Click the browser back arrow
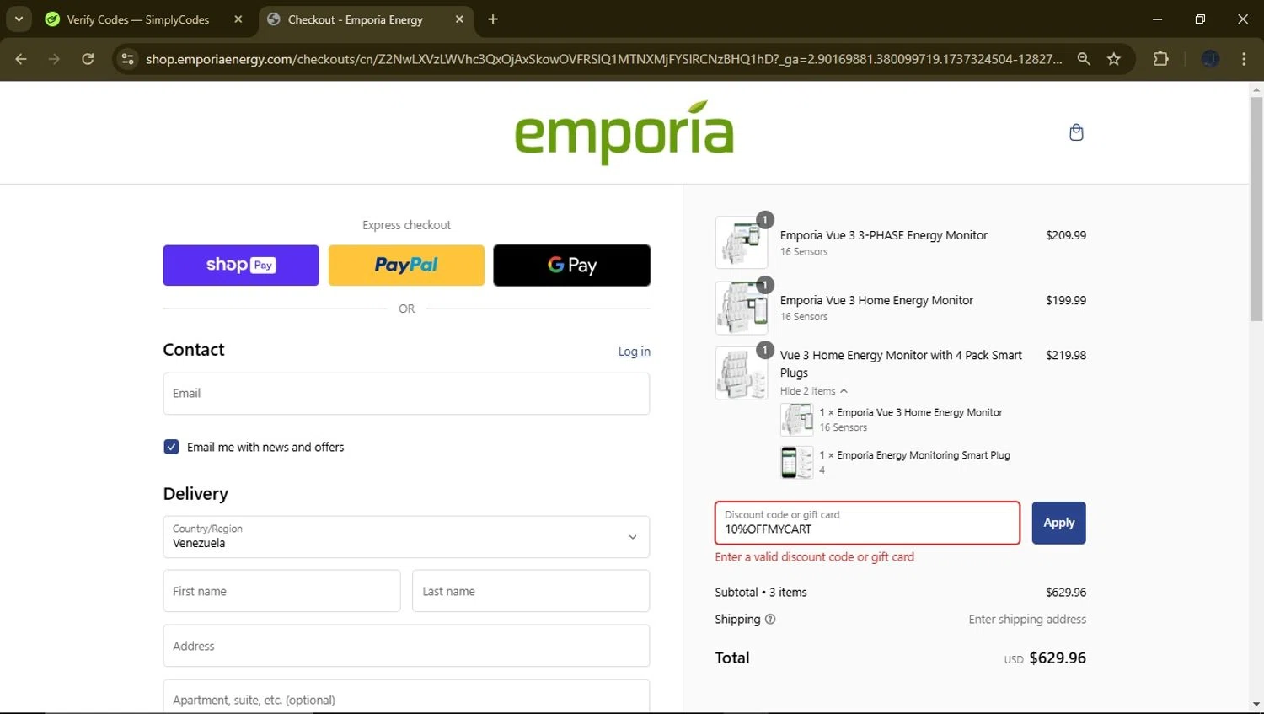The image size is (1264, 714). [x=21, y=59]
